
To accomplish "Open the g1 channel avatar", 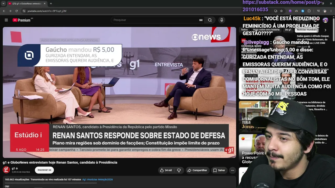I will pos(6,170).
